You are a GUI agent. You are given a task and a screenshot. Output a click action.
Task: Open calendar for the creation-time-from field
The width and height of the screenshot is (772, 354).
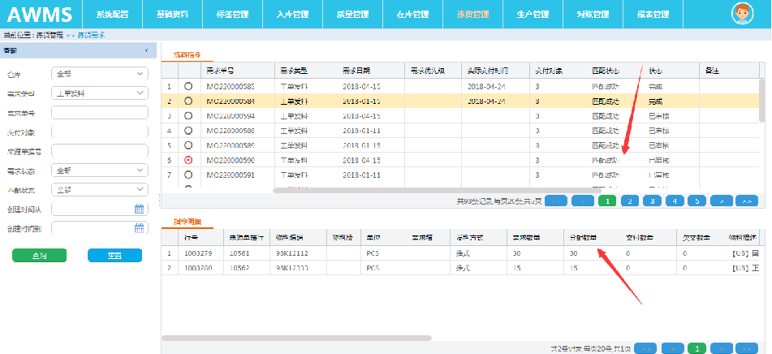pyautogui.click(x=139, y=209)
